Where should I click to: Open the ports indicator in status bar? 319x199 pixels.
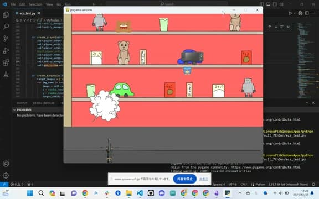30,185
